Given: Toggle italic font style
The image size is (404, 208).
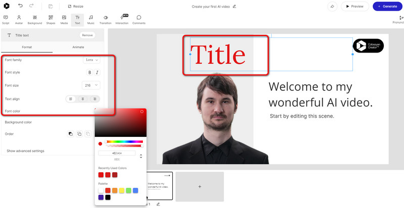Looking at the screenshot, I should point(97,73).
